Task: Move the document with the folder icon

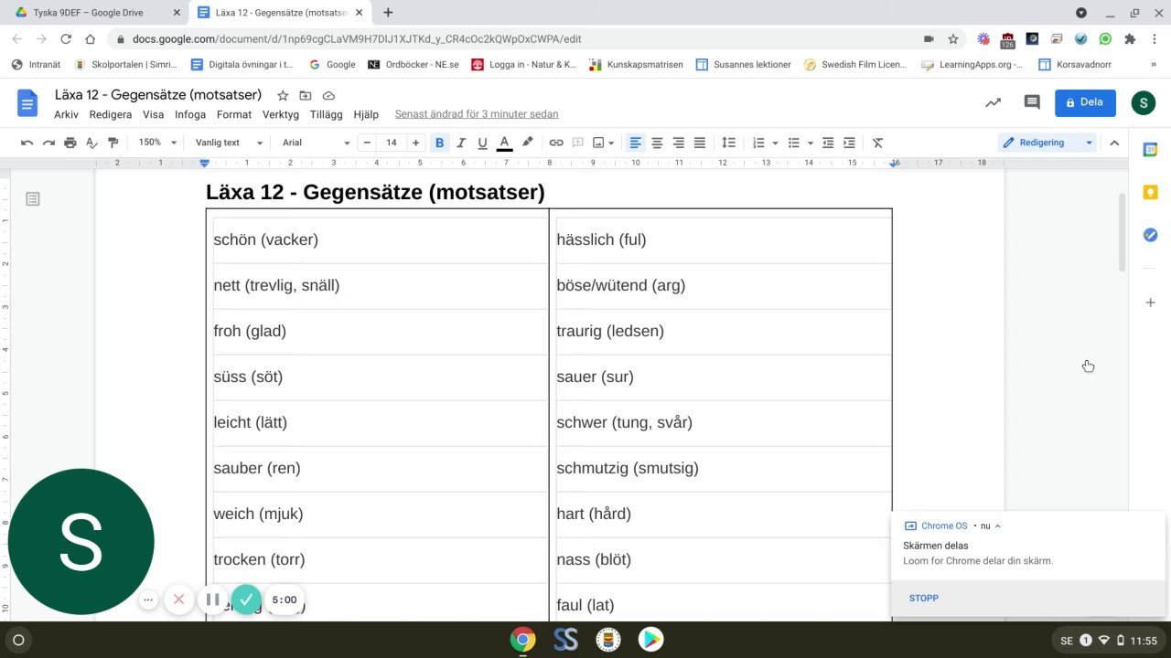Action: point(306,95)
